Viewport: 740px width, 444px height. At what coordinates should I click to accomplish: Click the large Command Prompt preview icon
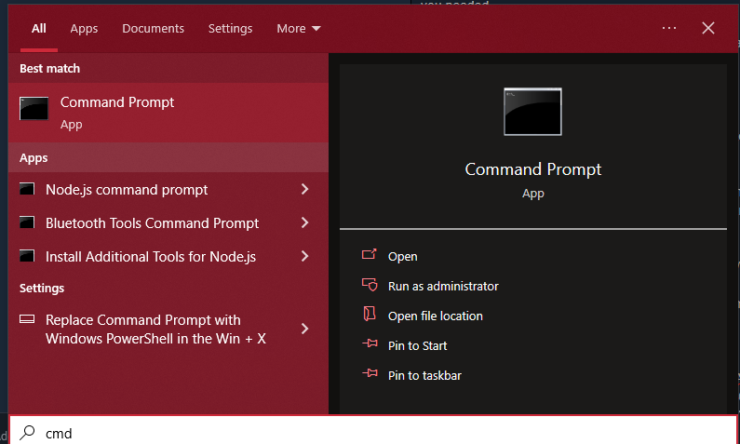point(532,112)
